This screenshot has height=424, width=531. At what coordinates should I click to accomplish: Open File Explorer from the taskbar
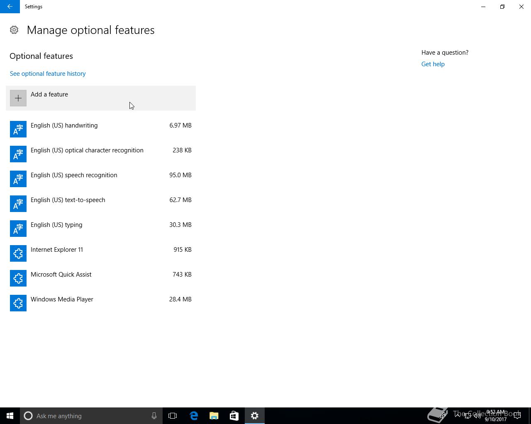tap(214, 416)
